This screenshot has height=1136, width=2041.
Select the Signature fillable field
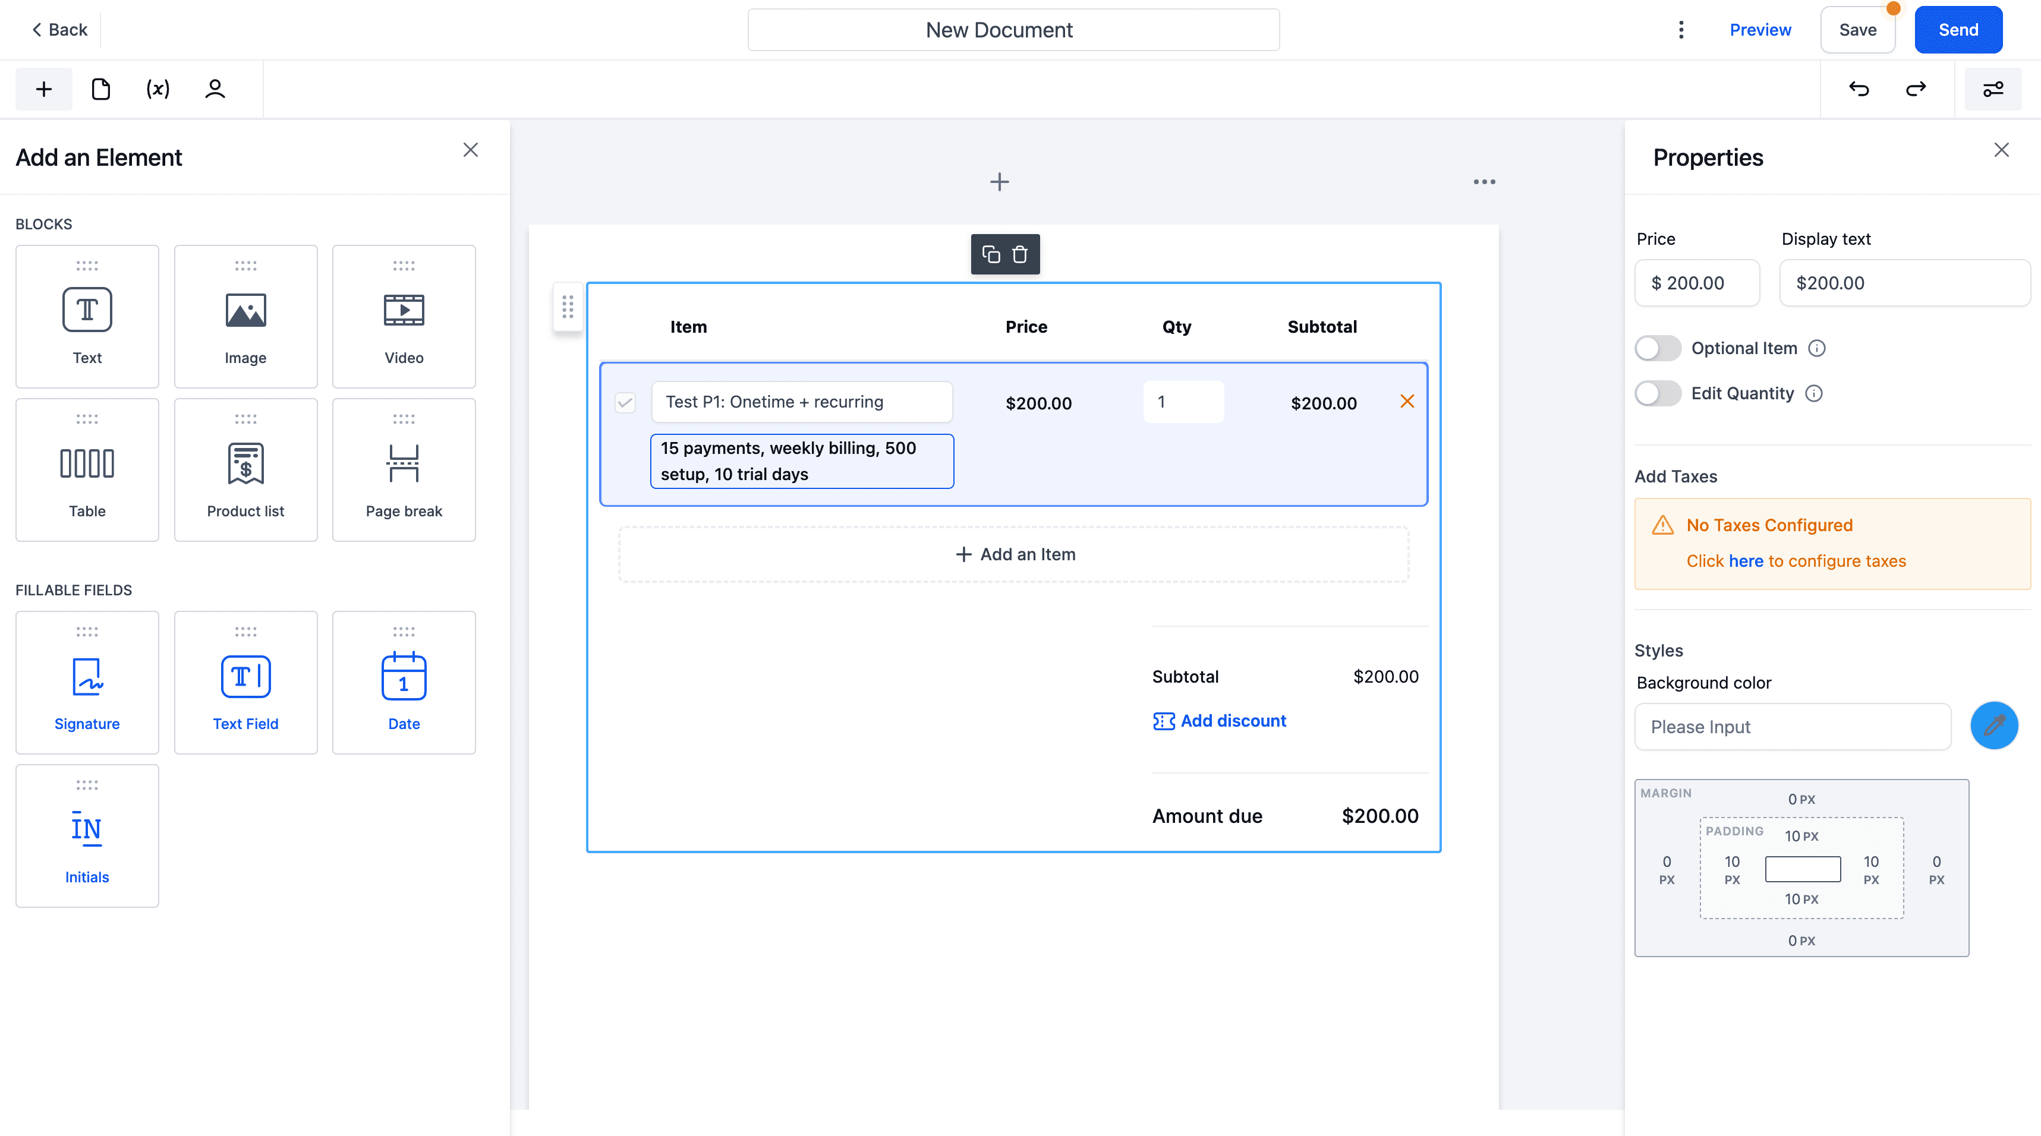87,682
